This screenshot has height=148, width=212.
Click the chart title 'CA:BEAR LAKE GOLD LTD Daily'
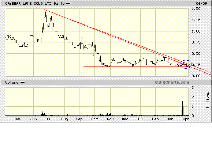click(35, 4)
